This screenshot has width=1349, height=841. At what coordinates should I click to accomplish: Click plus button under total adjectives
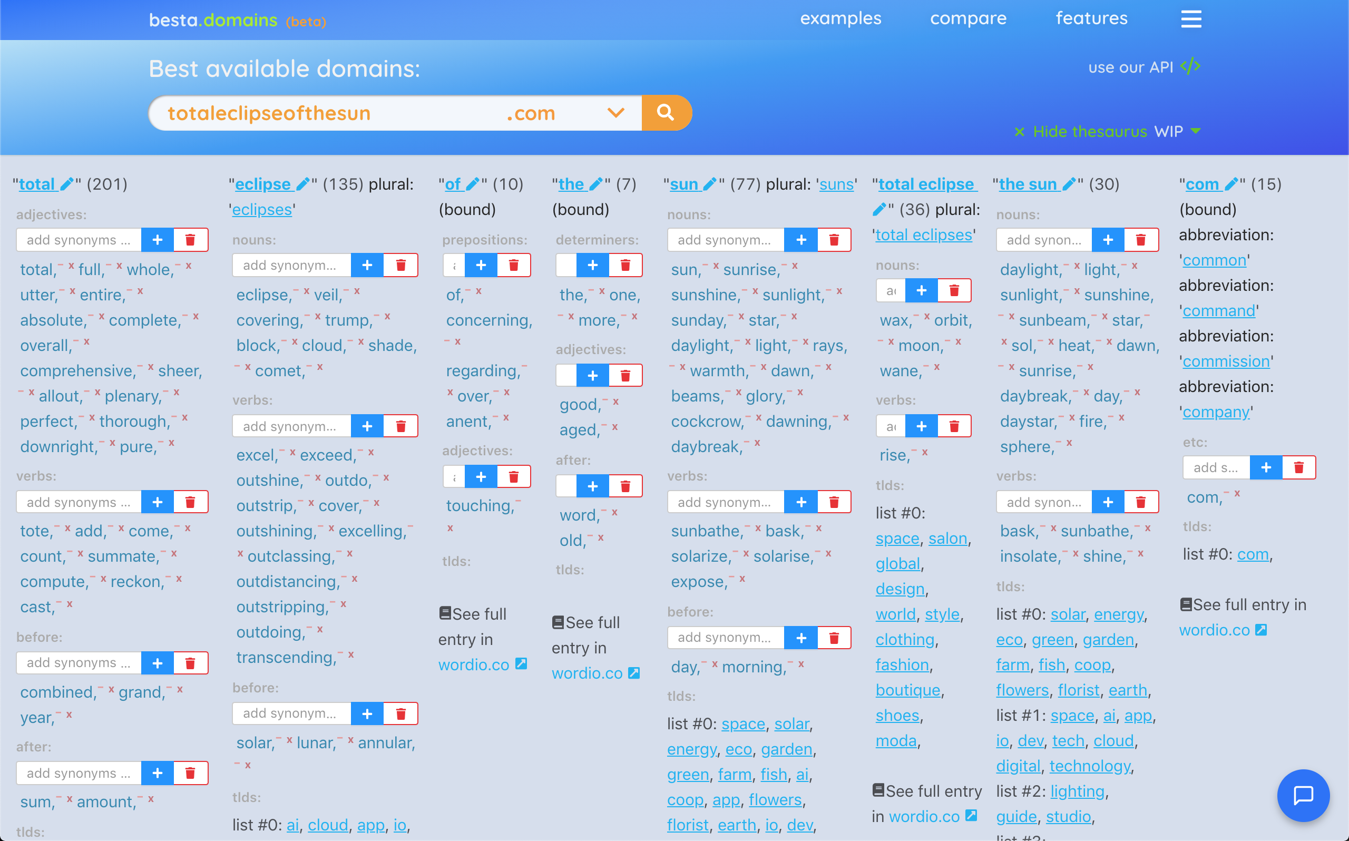pyautogui.click(x=158, y=240)
